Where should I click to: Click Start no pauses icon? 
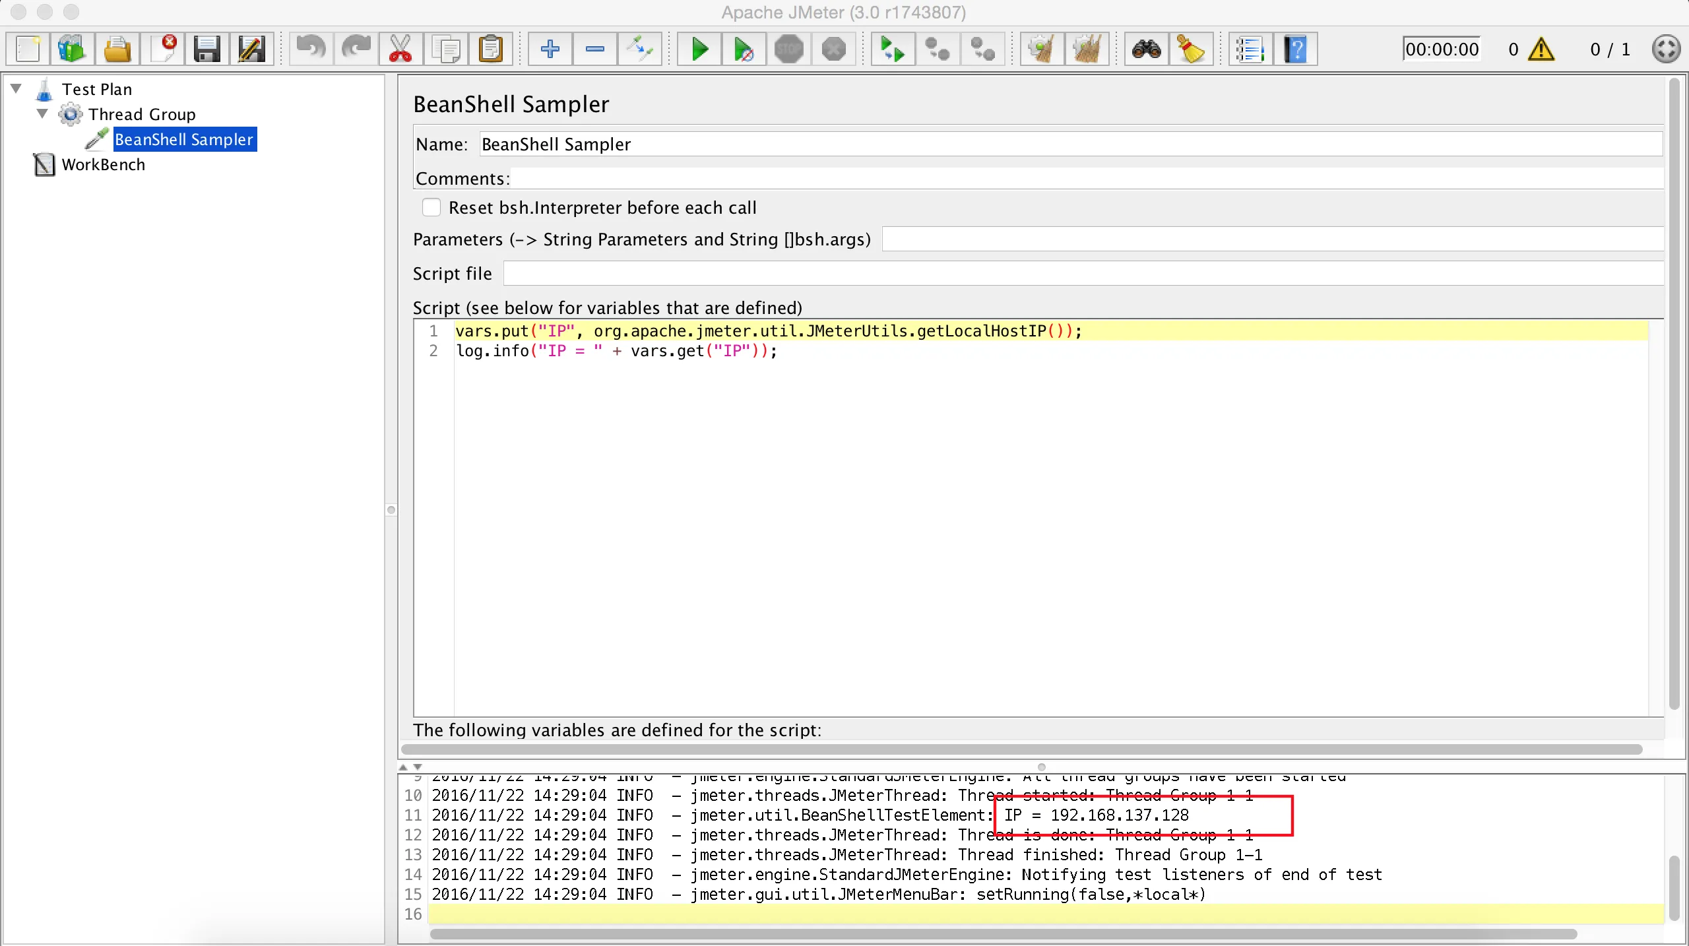tap(744, 49)
